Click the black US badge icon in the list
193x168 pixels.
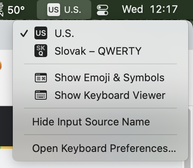pyautogui.click(x=41, y=33)
